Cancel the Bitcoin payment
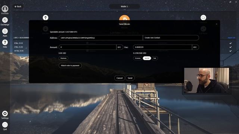Image resolution: width=239 pixels, height=134 pixels. click(119, 78)
